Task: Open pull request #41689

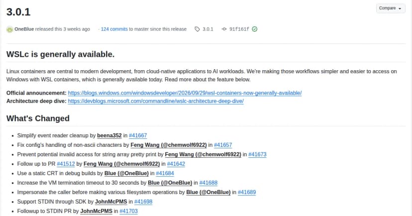Action: (247, 192)
